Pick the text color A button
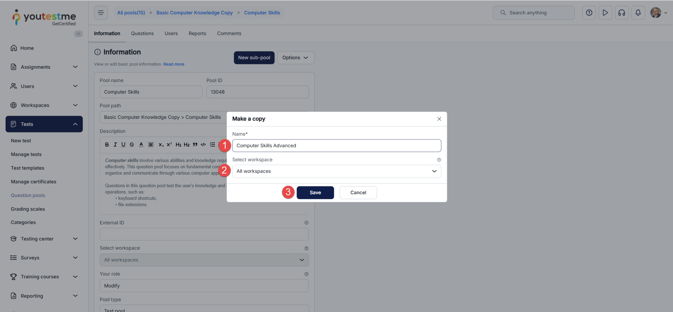The image size is (673, 312). (141, 145)
